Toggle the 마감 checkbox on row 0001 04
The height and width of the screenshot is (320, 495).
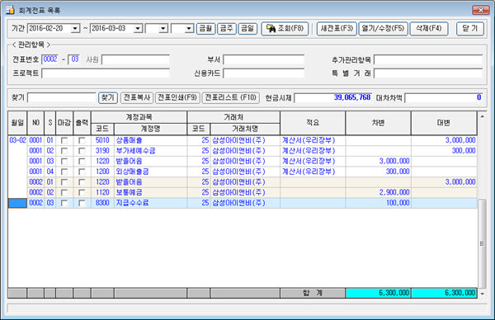[64, 172]
